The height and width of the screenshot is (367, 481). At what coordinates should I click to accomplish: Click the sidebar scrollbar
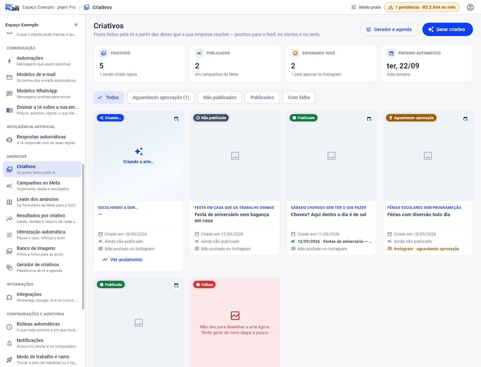coord(83,237)
